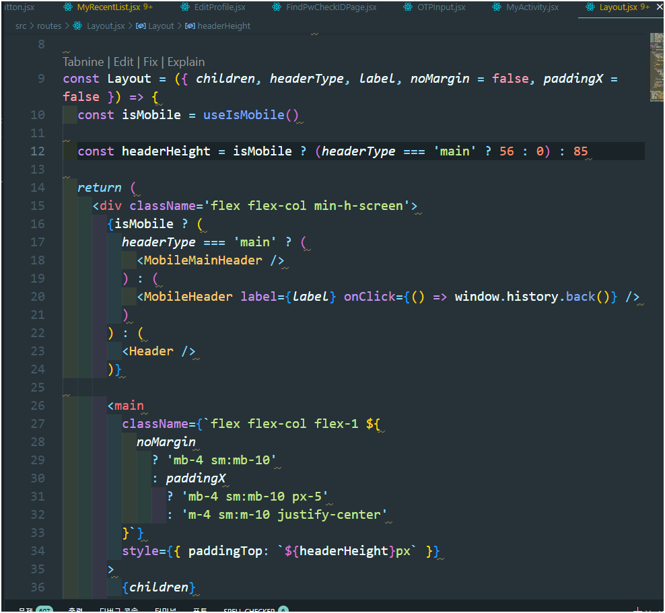Click the React icon on Layout.jsx tab
Image resolution: width=665 pixels, height=613 pixels.
[x=590, y=7]
